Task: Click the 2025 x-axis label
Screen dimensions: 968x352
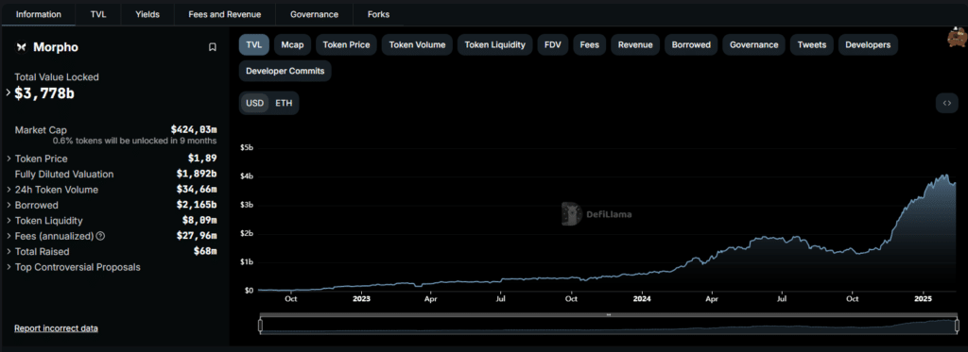Action: click(923, 298)
